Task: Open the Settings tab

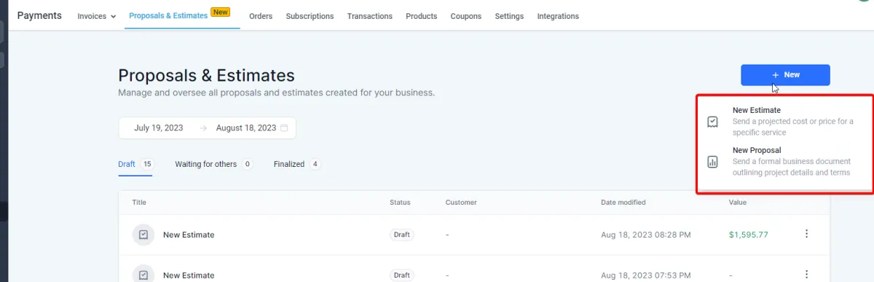Action: pos(509,16)
